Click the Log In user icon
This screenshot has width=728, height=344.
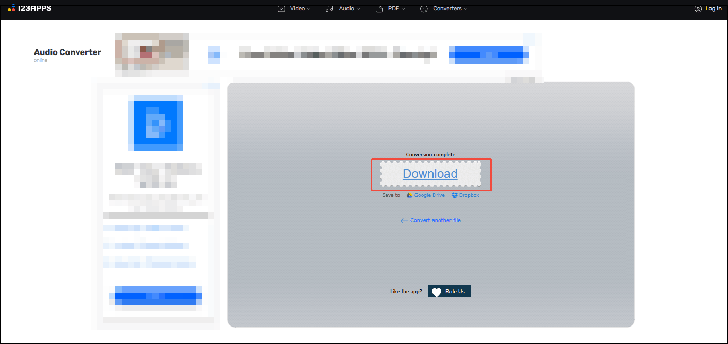(x=698, y=9)
